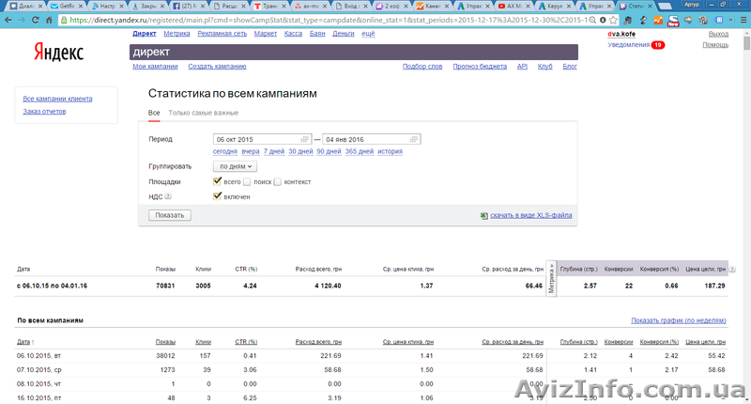Click the Яндекс logo

(59, 51)
